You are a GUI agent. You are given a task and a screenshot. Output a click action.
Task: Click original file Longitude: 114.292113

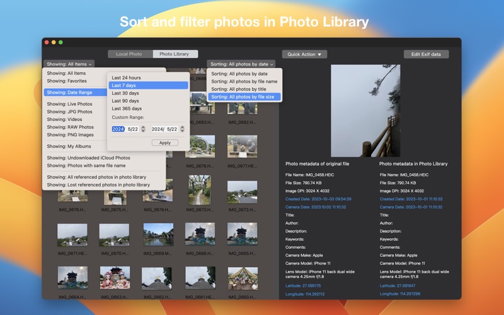pos(305,294)
